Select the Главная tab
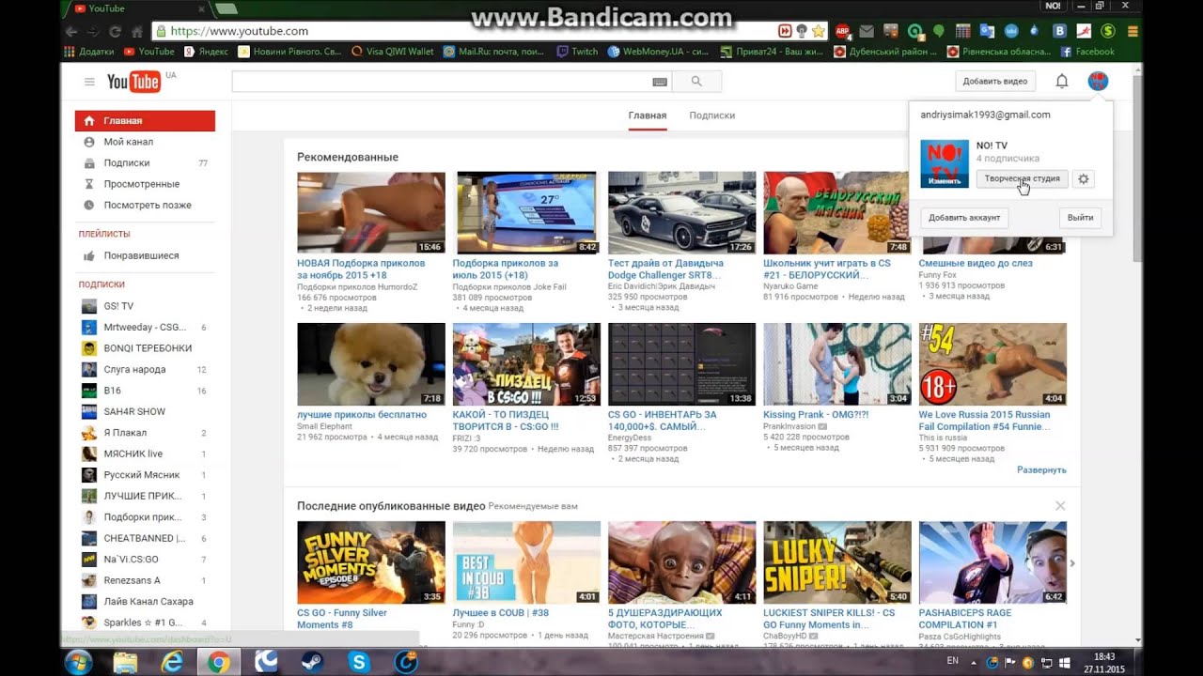1203x676 pixels. (x=648, y=115)
